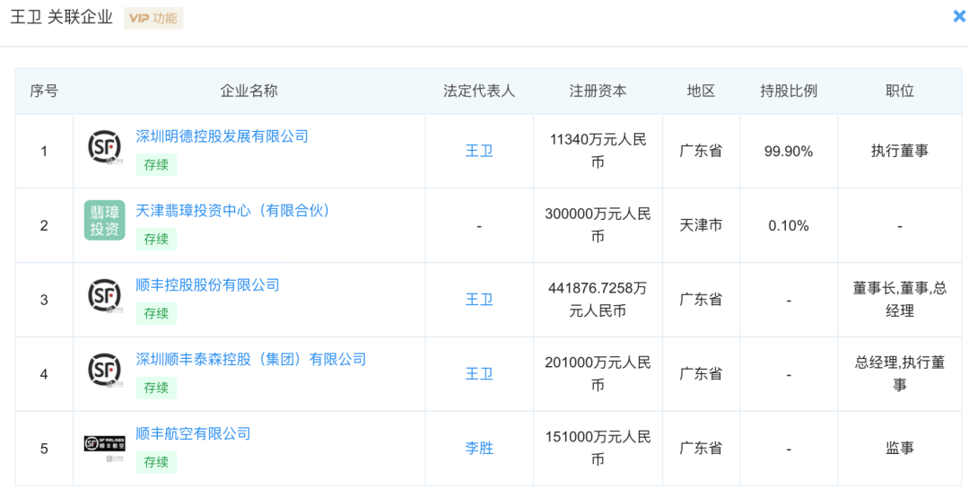Click the 存续 tag under 深圳明德控股发展有限公司

pos(156,165)
